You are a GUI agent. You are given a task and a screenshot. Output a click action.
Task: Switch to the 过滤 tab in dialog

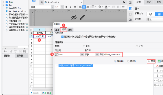pos(64,30)
